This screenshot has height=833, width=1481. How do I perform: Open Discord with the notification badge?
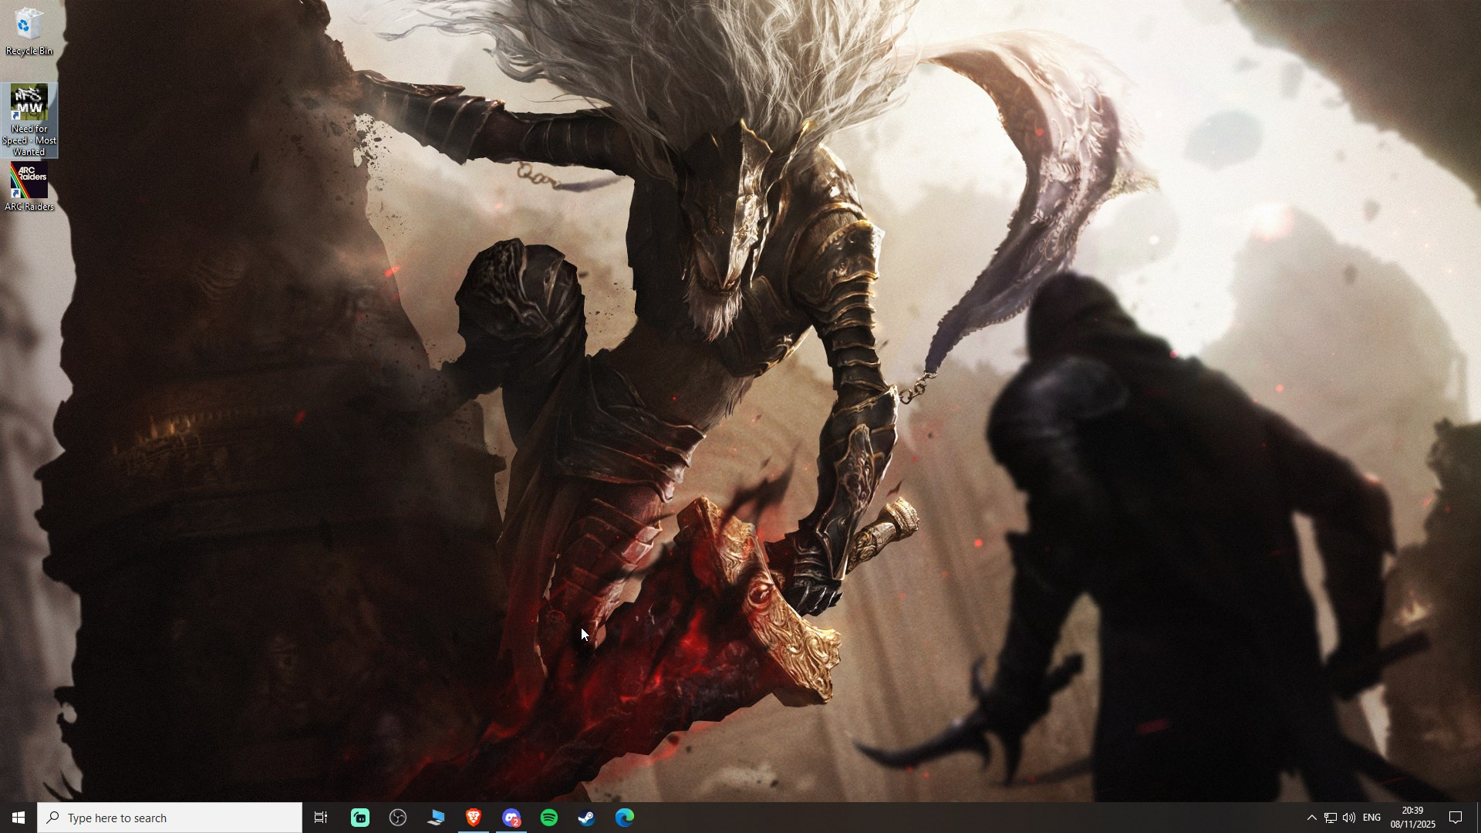511,818
